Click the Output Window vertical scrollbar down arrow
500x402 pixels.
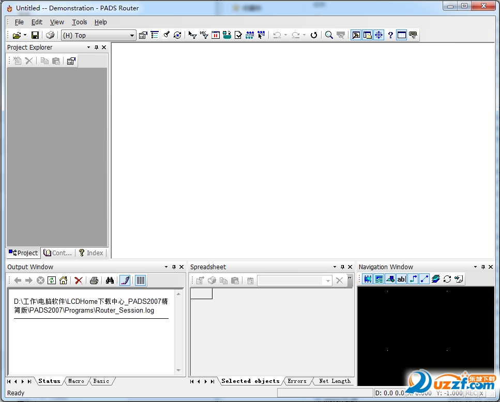pos(179,370)
